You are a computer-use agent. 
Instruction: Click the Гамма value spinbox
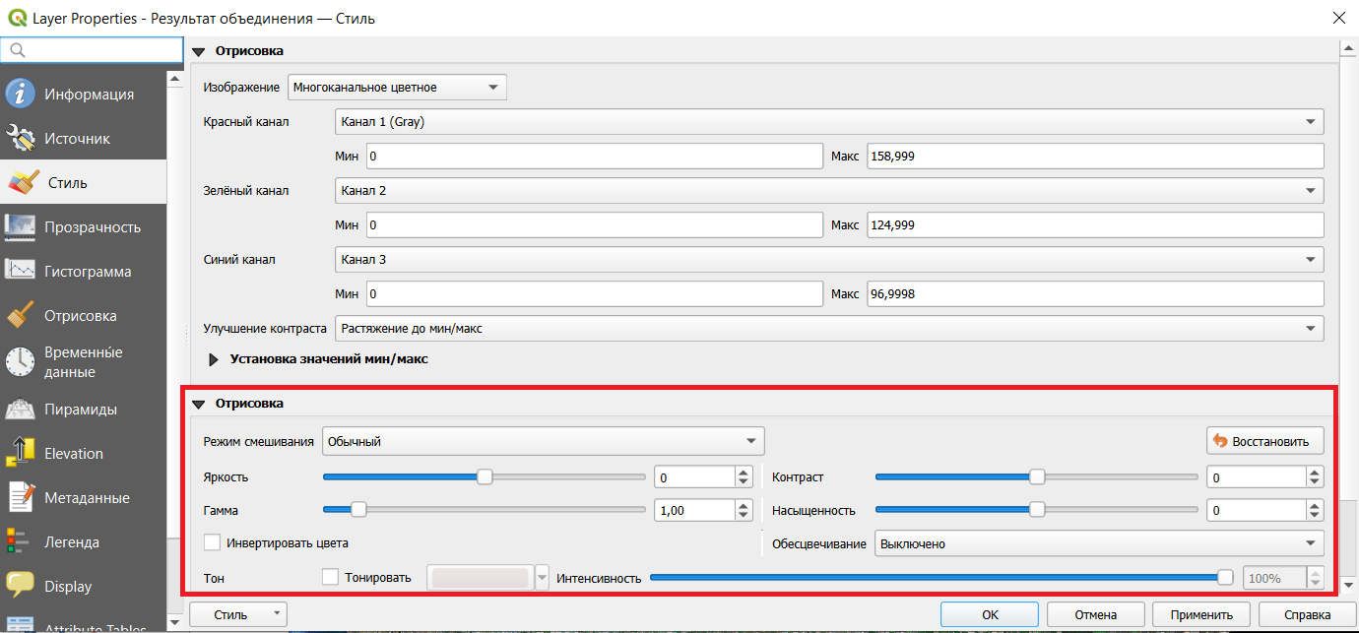tap(703, 510)
